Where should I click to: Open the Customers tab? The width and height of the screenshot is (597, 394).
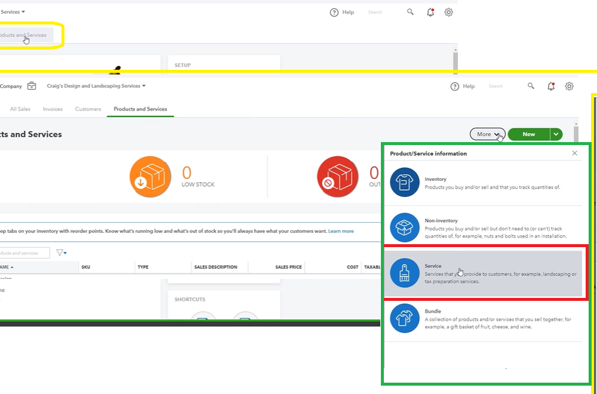click(x=88, y=109)
